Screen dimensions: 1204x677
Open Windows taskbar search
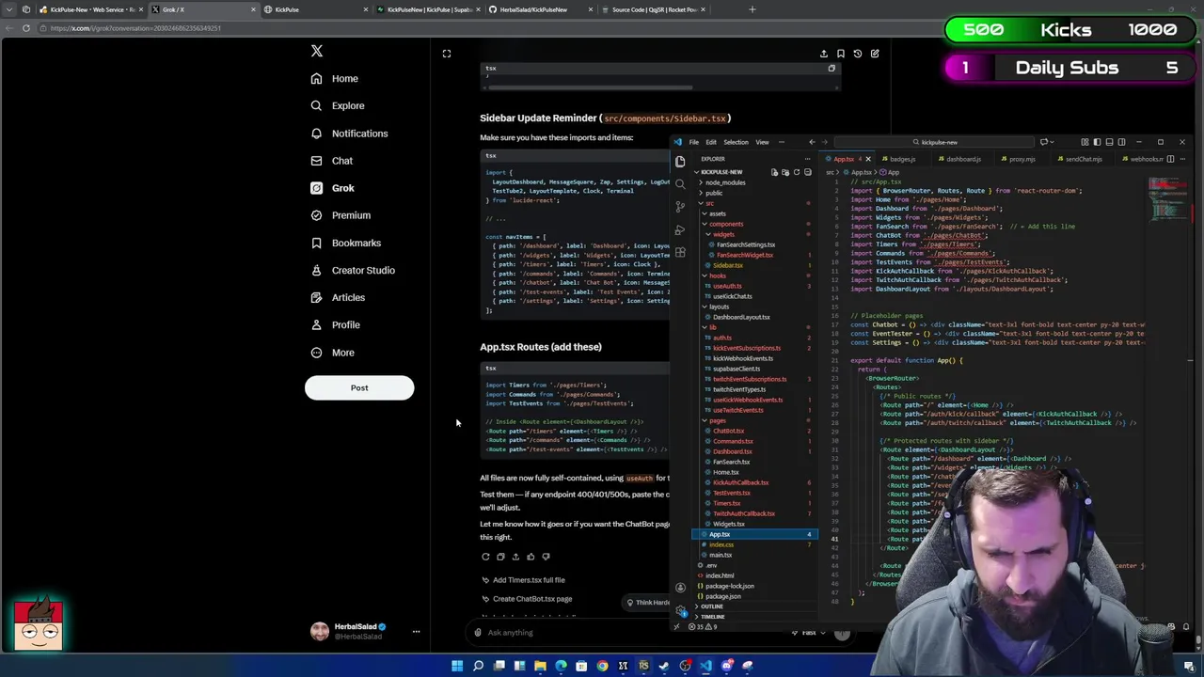(478, 666)
